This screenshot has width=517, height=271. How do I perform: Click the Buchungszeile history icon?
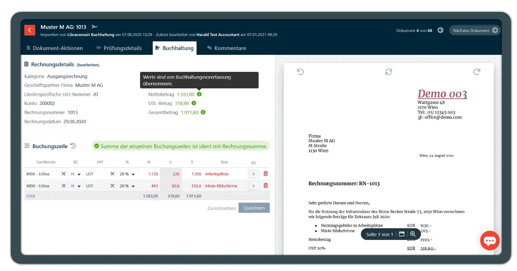pos(73,146)
